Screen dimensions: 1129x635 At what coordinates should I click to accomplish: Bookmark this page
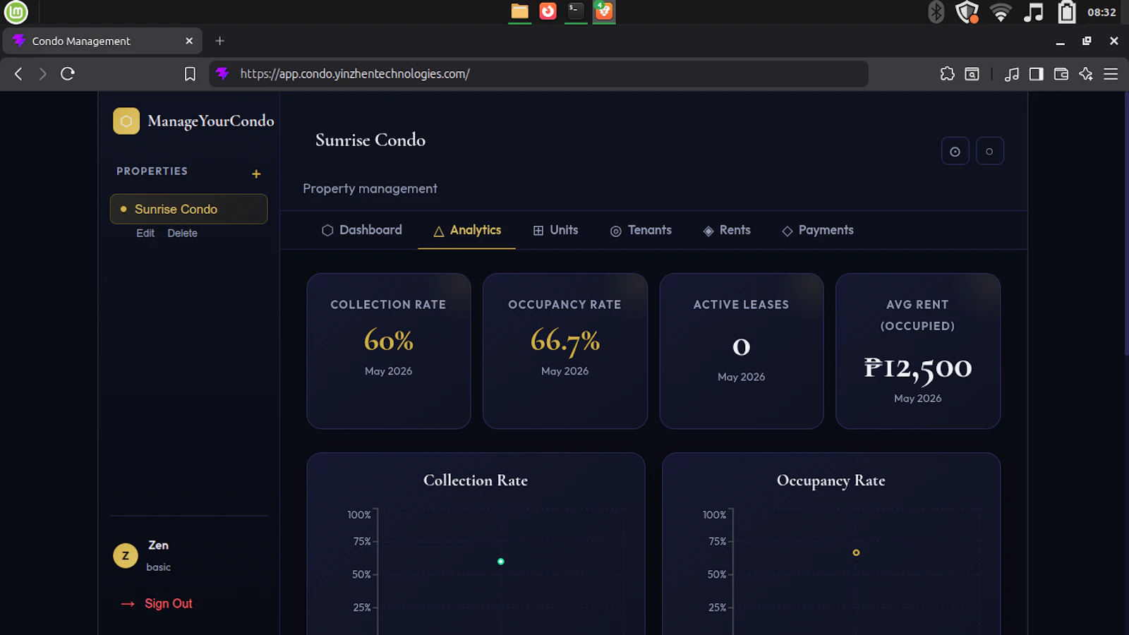[x=190, y=74]
